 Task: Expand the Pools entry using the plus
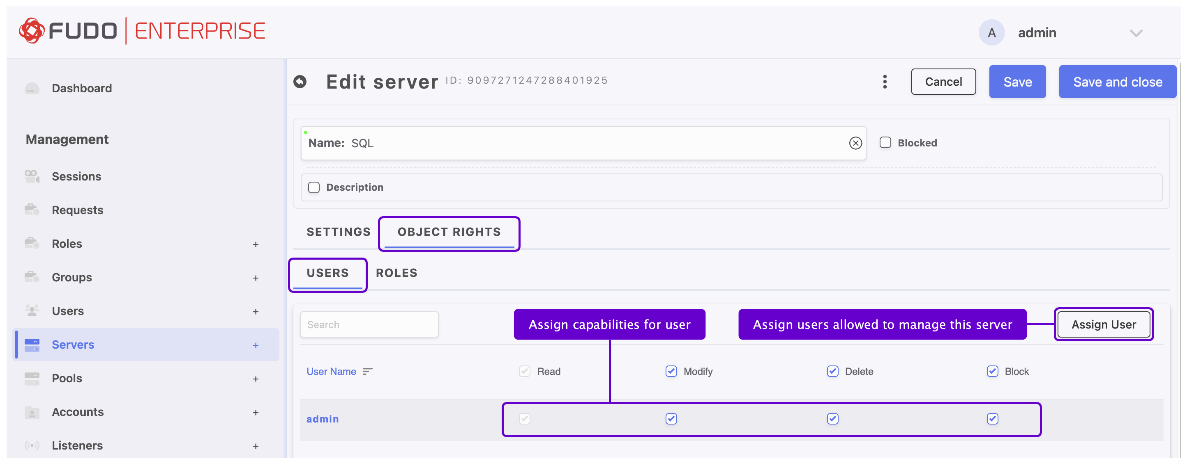click(256, 378)
